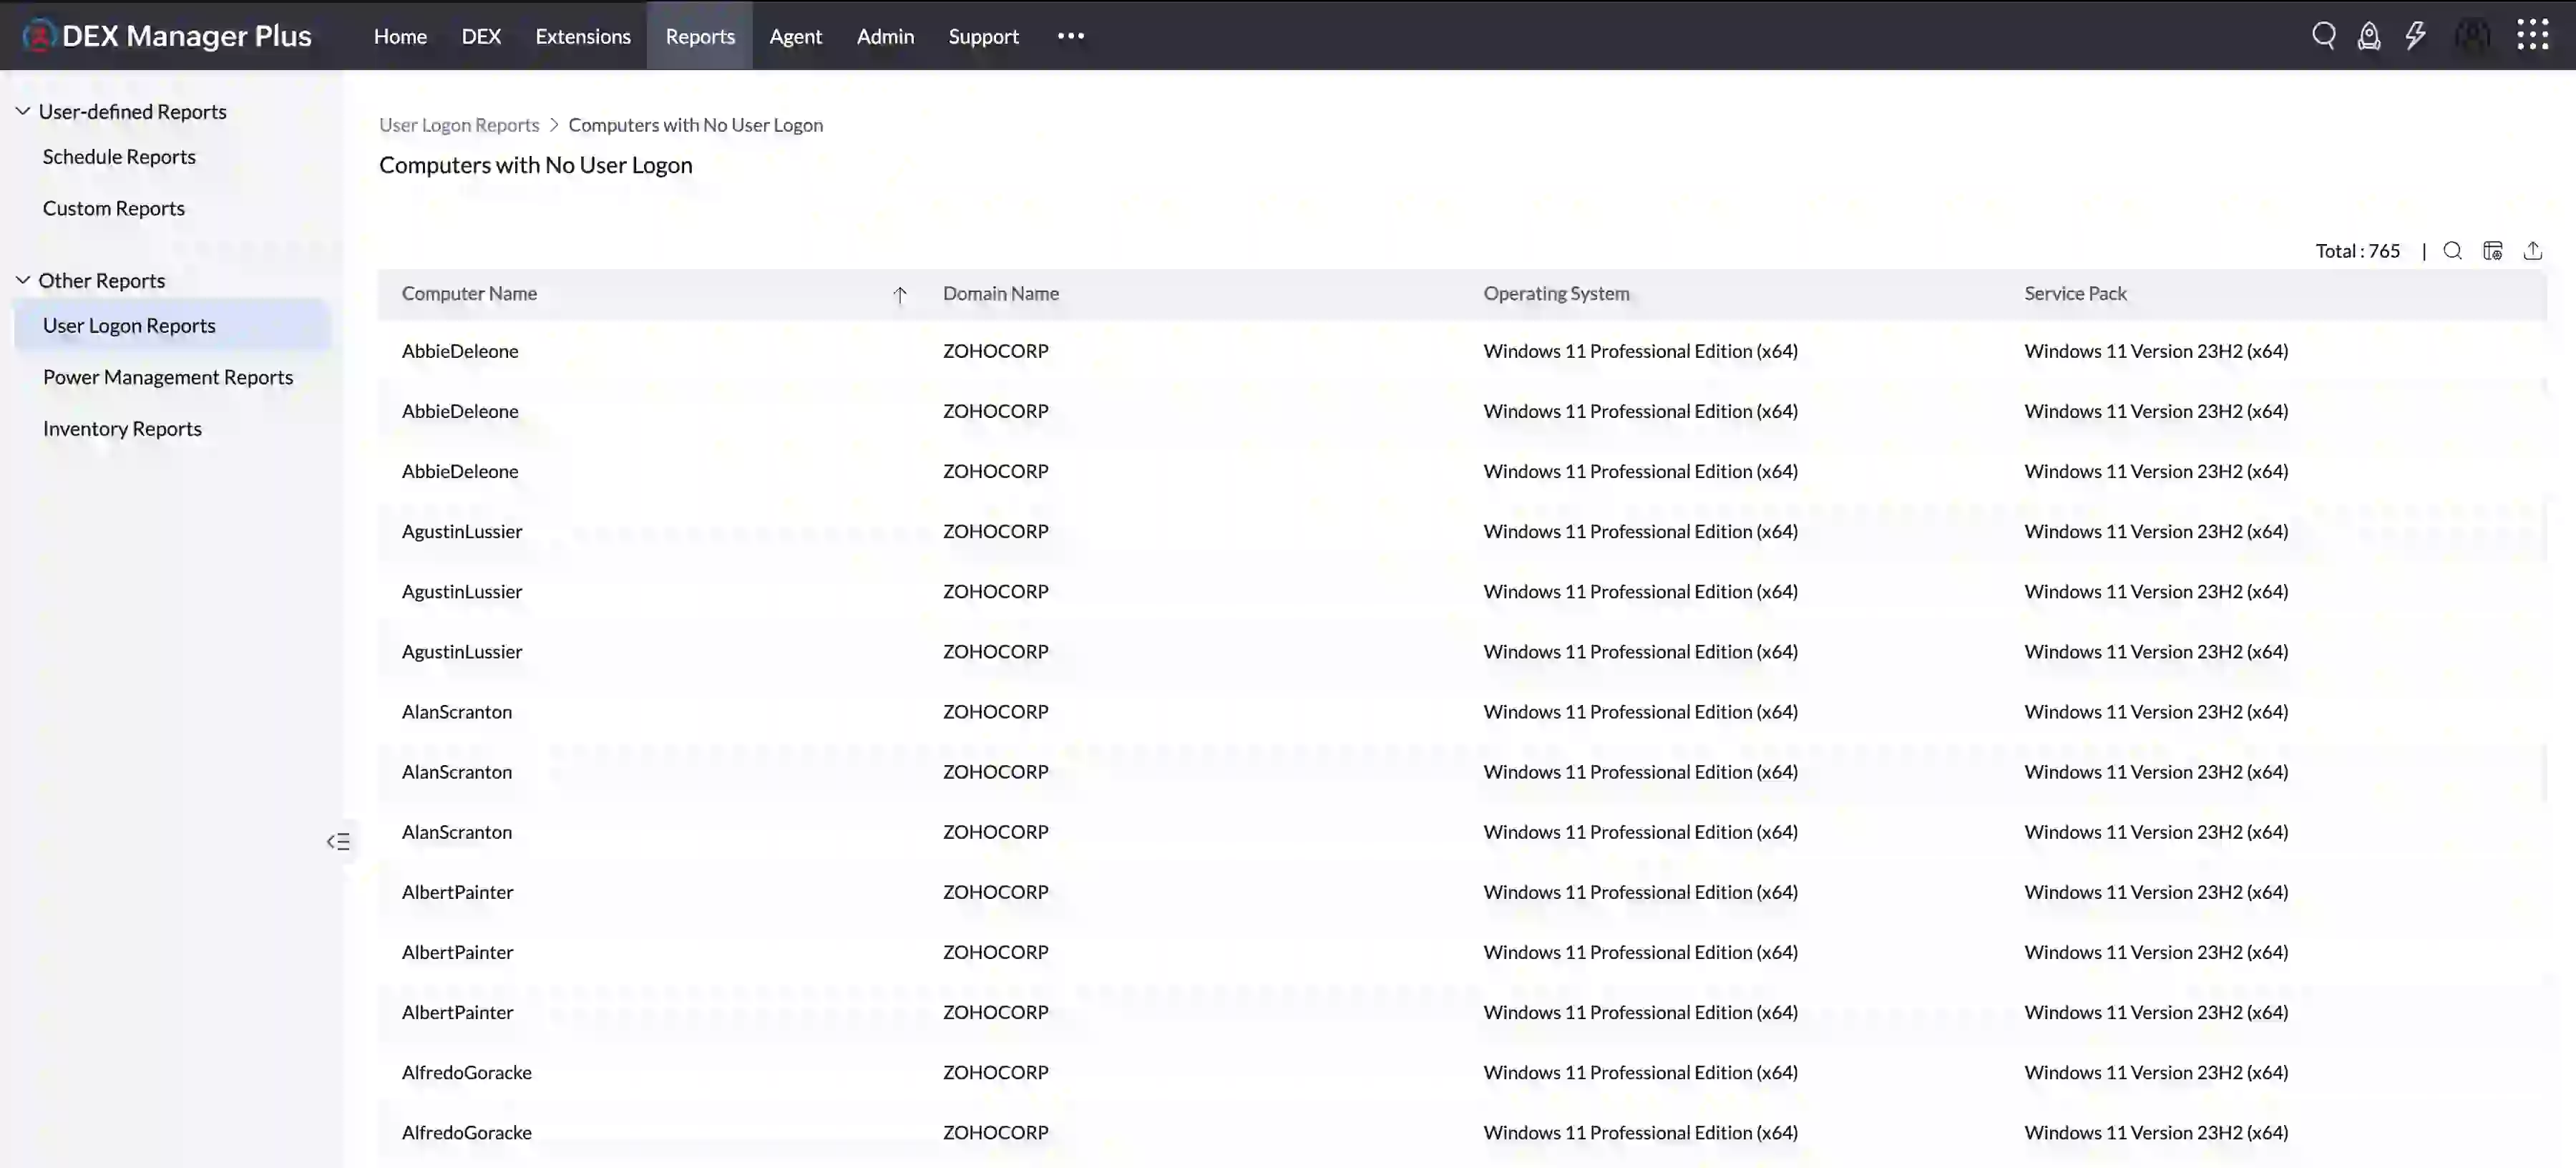Click the rocket icon in the top bar
The height and width of the screenshot is (1168, 2576).
click(x=2369, y=36)
